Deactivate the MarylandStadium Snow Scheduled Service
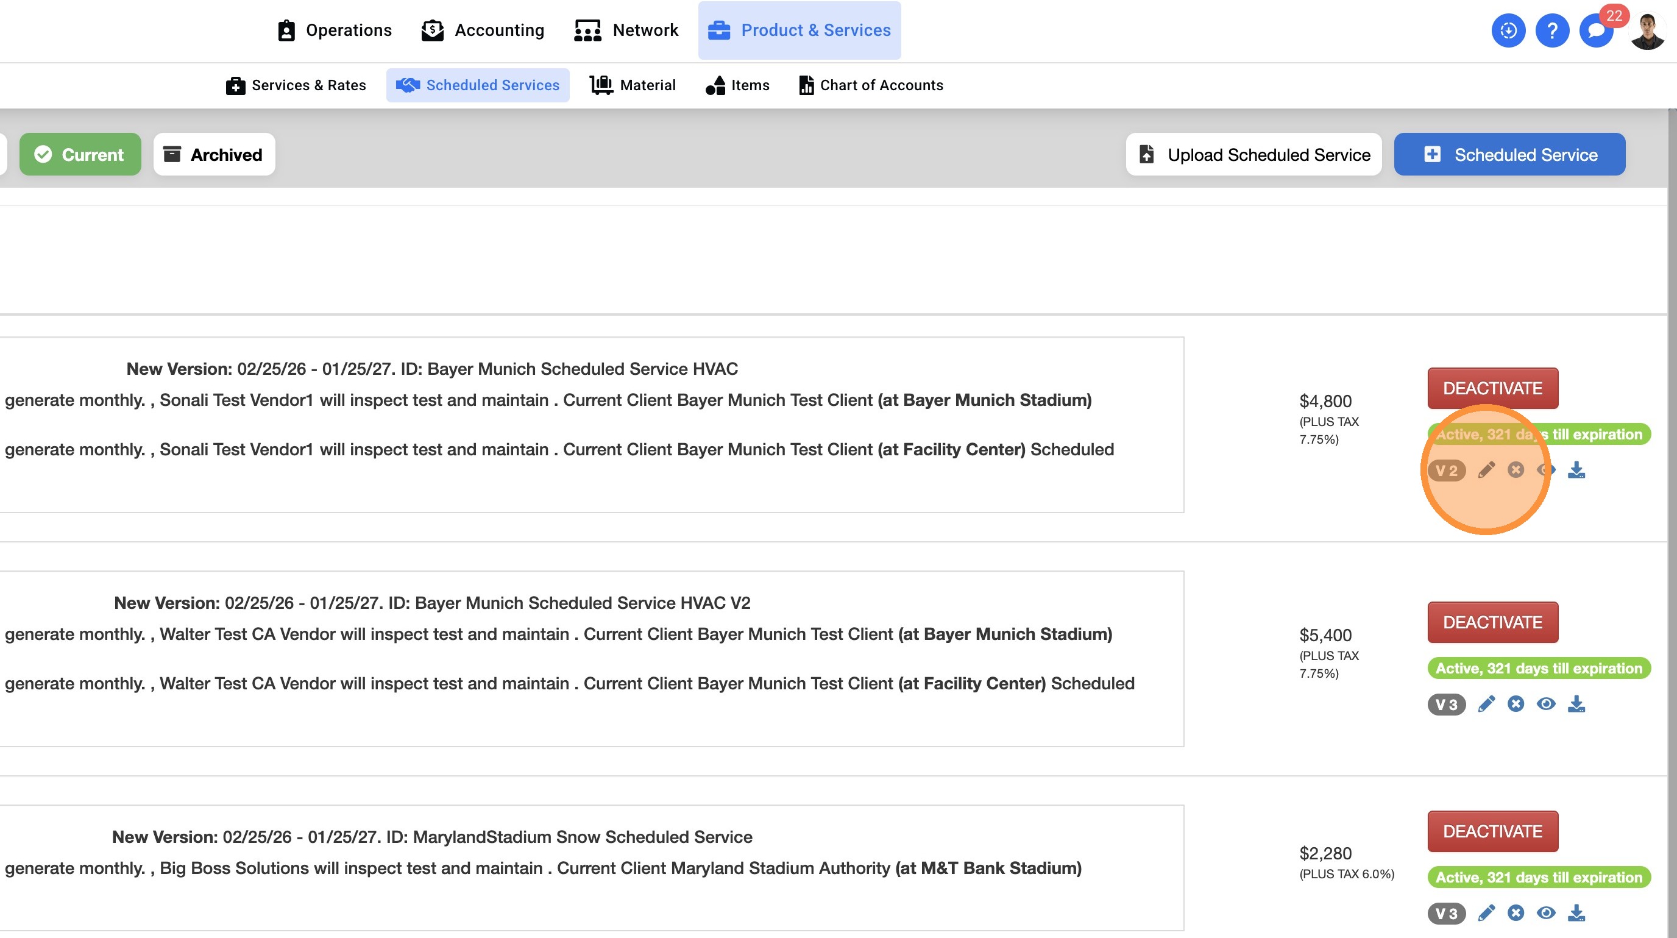Viewport: 1677px width, 938px height. point(1492,831)
